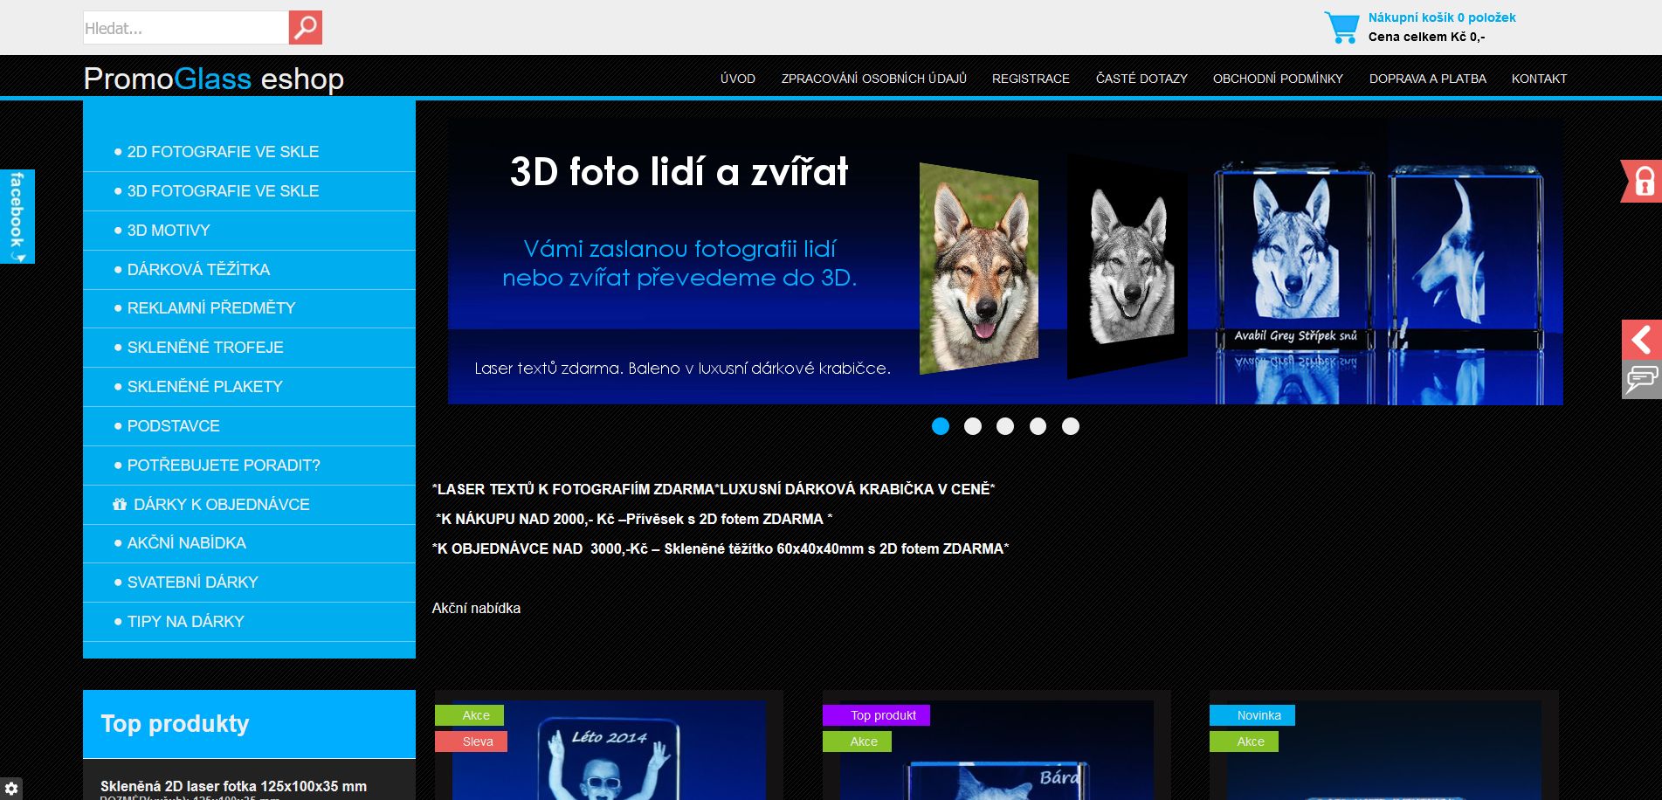The image size is (1662, 800).
Task: Expand the facebook side tab
Action: (17, 216)
